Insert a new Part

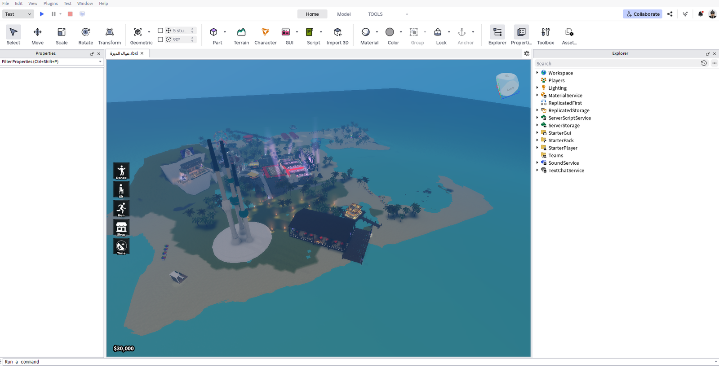214,32
